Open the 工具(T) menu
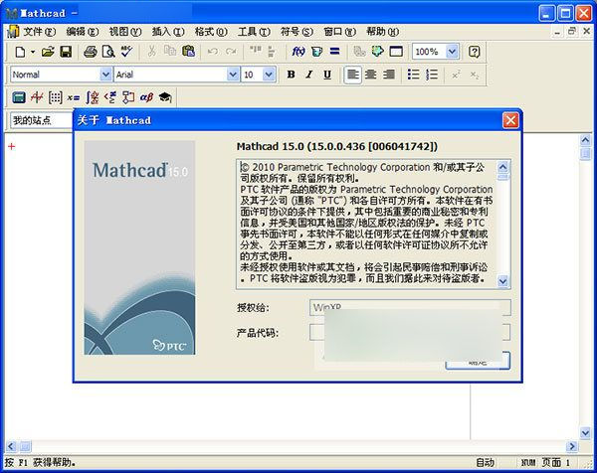The width and height of the screenshot is (597, 473). pos(254,32)
